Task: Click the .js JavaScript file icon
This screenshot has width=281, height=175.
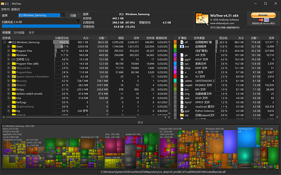Action: (x=182, y=107)
